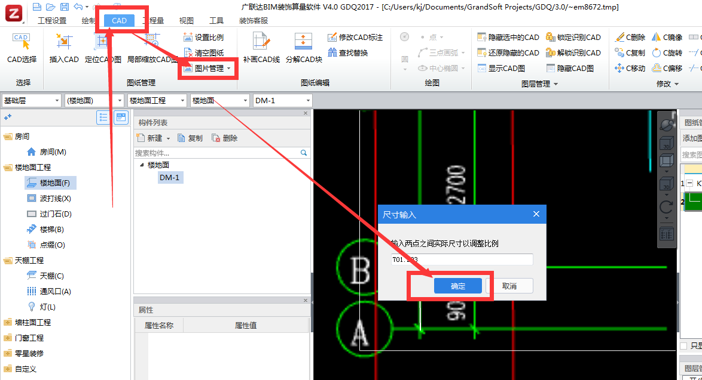Switch to the CAD ribbon tab
702x380 pixels.
pyautogui.click(x=119, y=20)
